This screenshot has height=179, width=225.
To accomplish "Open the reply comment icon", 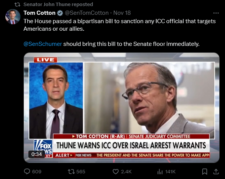I will [x=27, y=171].
